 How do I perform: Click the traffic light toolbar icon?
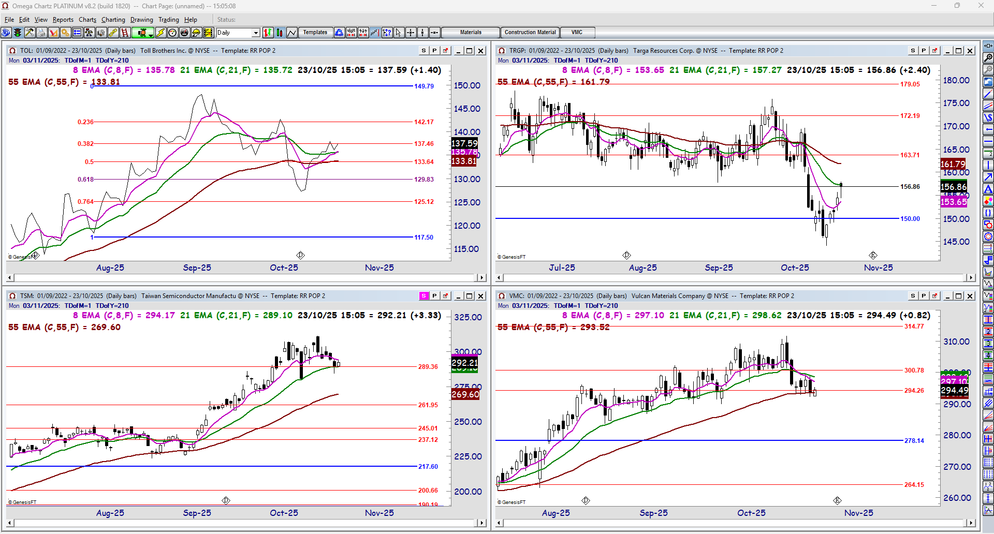(18, 33)
